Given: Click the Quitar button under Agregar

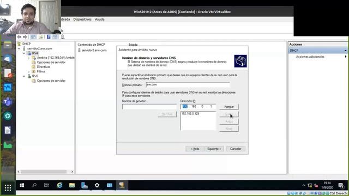Looking at the screenshot, I should click(x=229, y=114).
